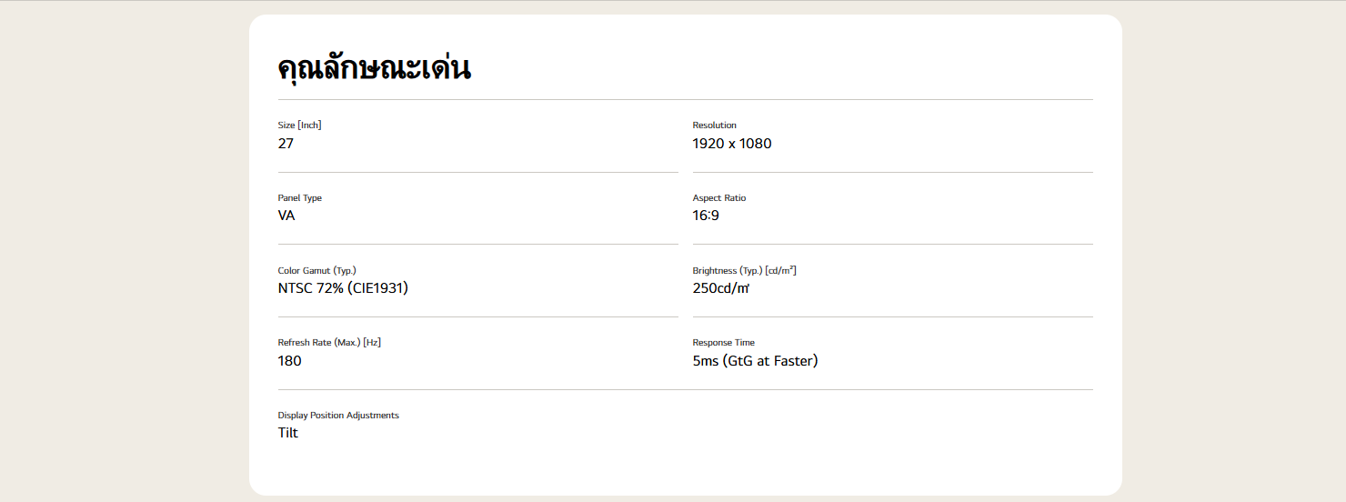Click the 16:9 aspect ratio value
1346x502 pixels.
coord(706,216)
